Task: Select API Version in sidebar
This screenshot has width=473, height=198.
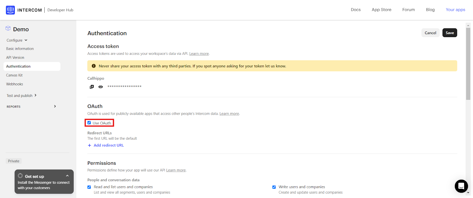Action: click(15, 57)
